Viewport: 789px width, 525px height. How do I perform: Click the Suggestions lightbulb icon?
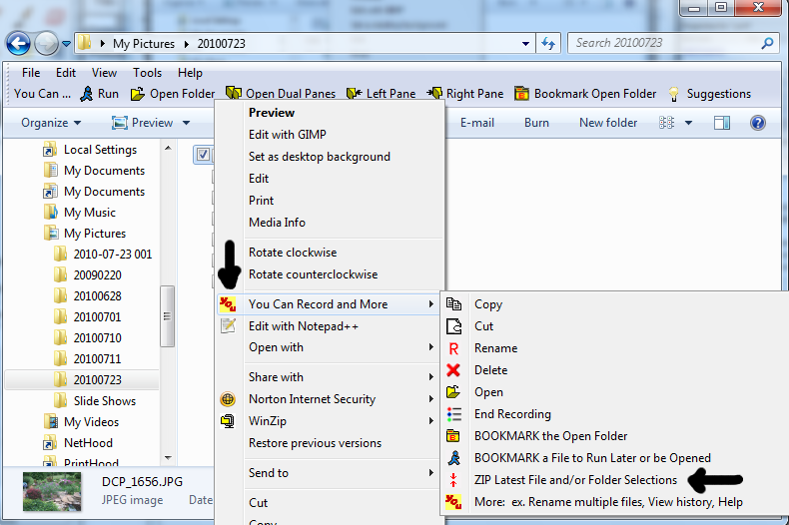point(674,94)
